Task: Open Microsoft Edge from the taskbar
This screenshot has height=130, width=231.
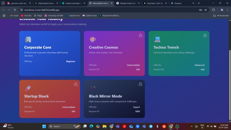Action: [x=91, y=126]
